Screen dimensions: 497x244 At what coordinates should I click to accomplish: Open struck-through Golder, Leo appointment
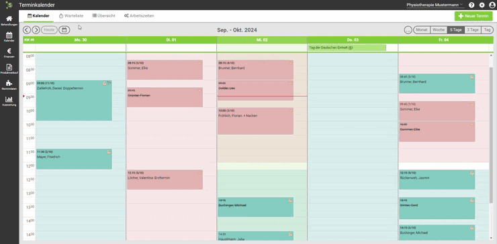(255, 90)
